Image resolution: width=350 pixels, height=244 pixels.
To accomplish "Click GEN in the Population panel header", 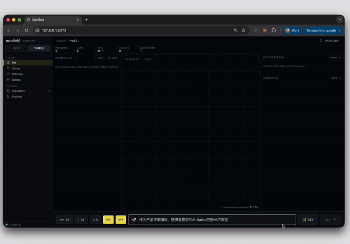I will click(99, 58).
